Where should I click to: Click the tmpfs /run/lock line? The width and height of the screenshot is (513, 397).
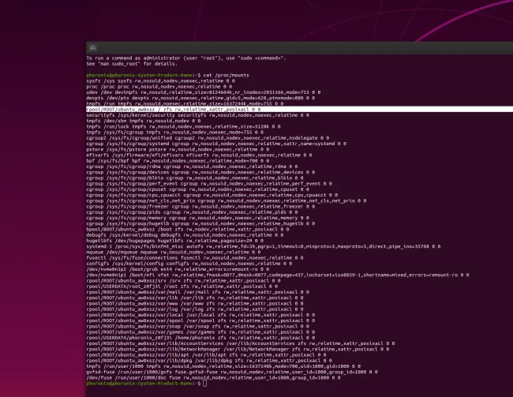tap(184, 126)
